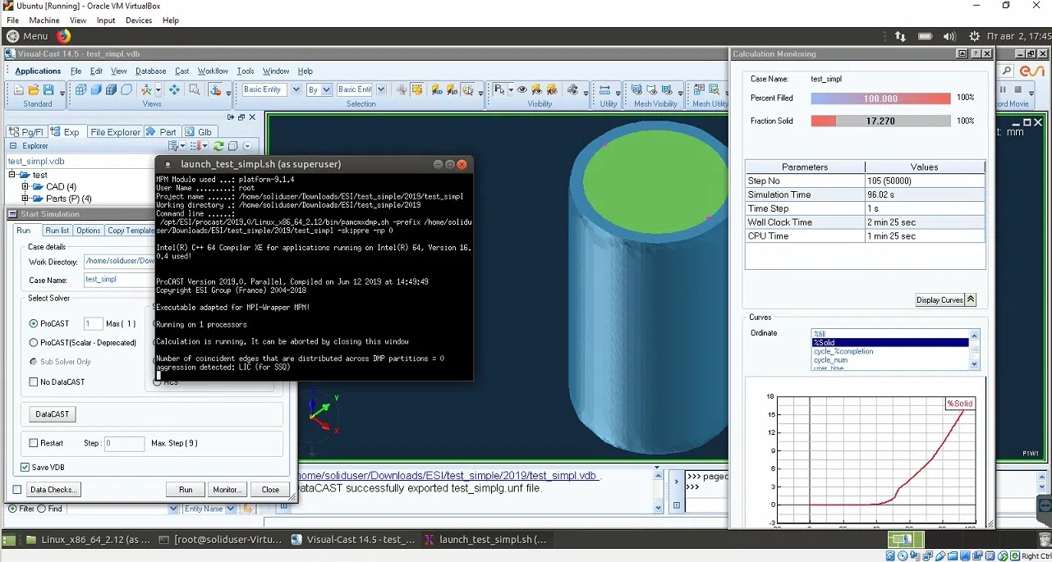The height and width of the screenshot is (562, 1052).
Task: Click the stop icon in the Record Movie toolbar
Action: pos(1018,90)
